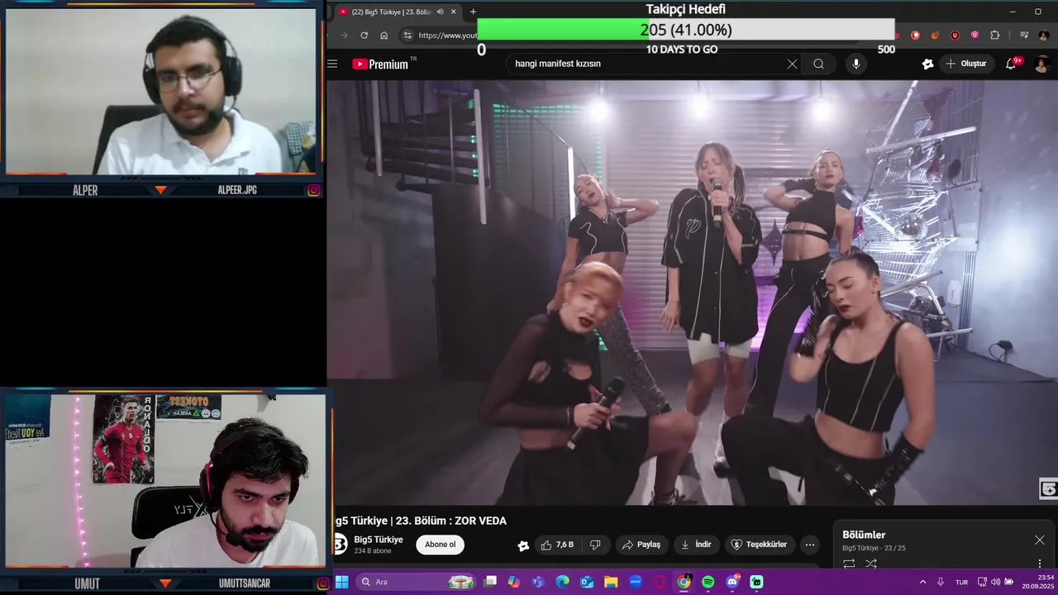Open site information icon by URL

(x=407, y=36)
